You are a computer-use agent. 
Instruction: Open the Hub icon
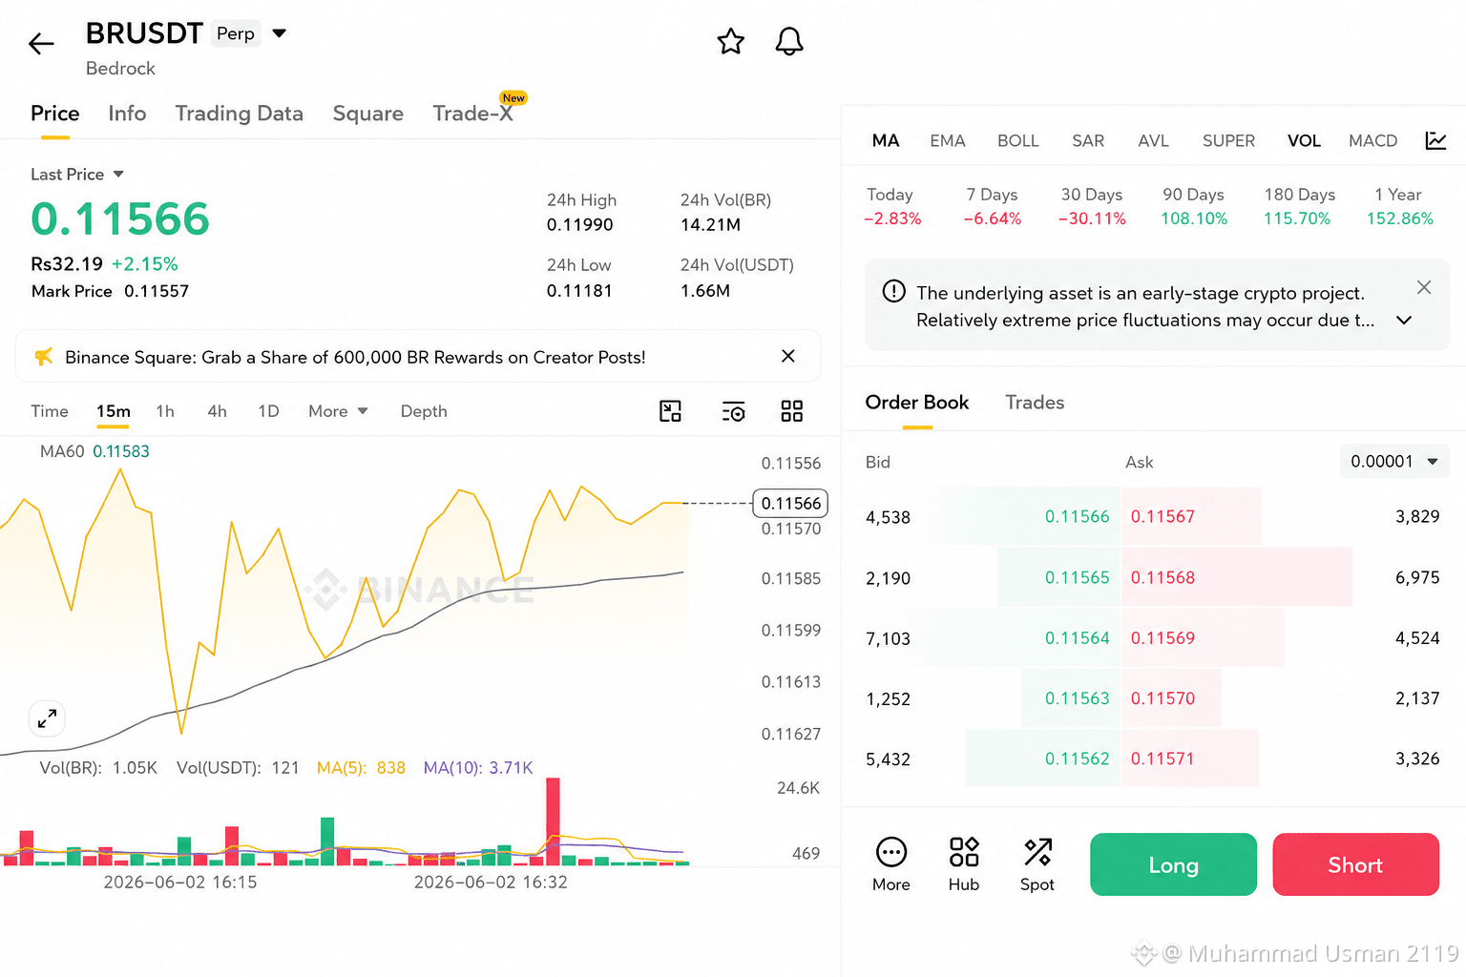coord(964,863)
